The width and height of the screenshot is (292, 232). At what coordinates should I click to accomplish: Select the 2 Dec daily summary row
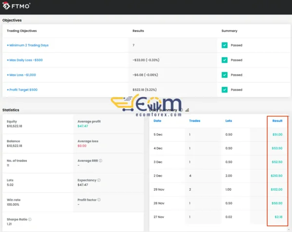point(219,175)
